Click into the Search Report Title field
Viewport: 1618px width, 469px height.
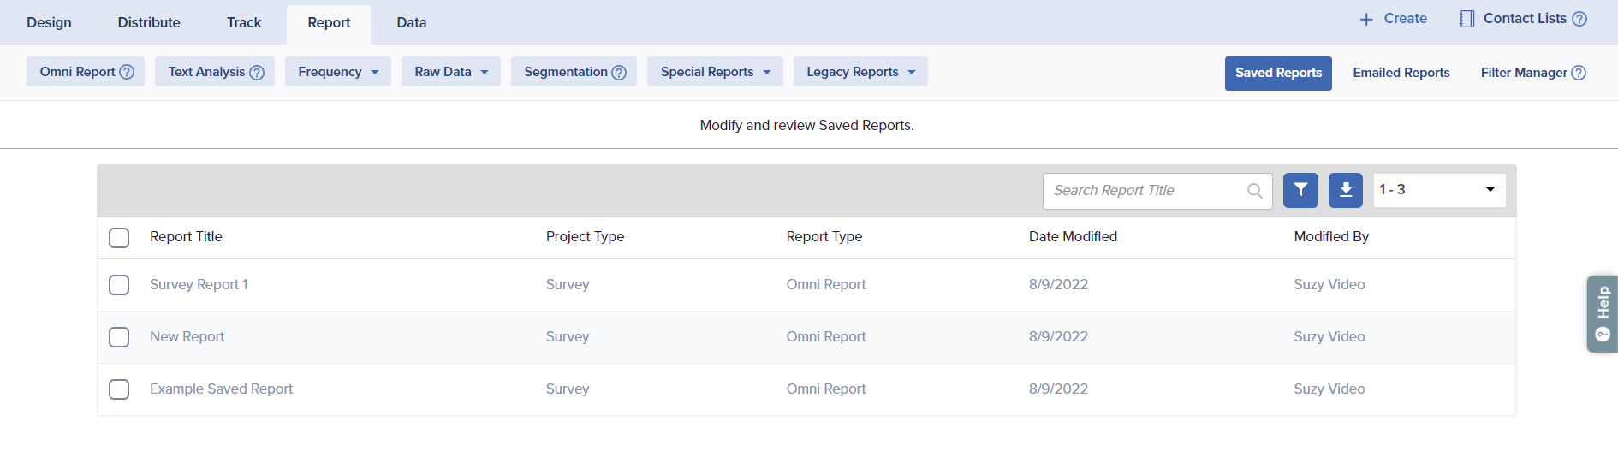point(1143,191)
